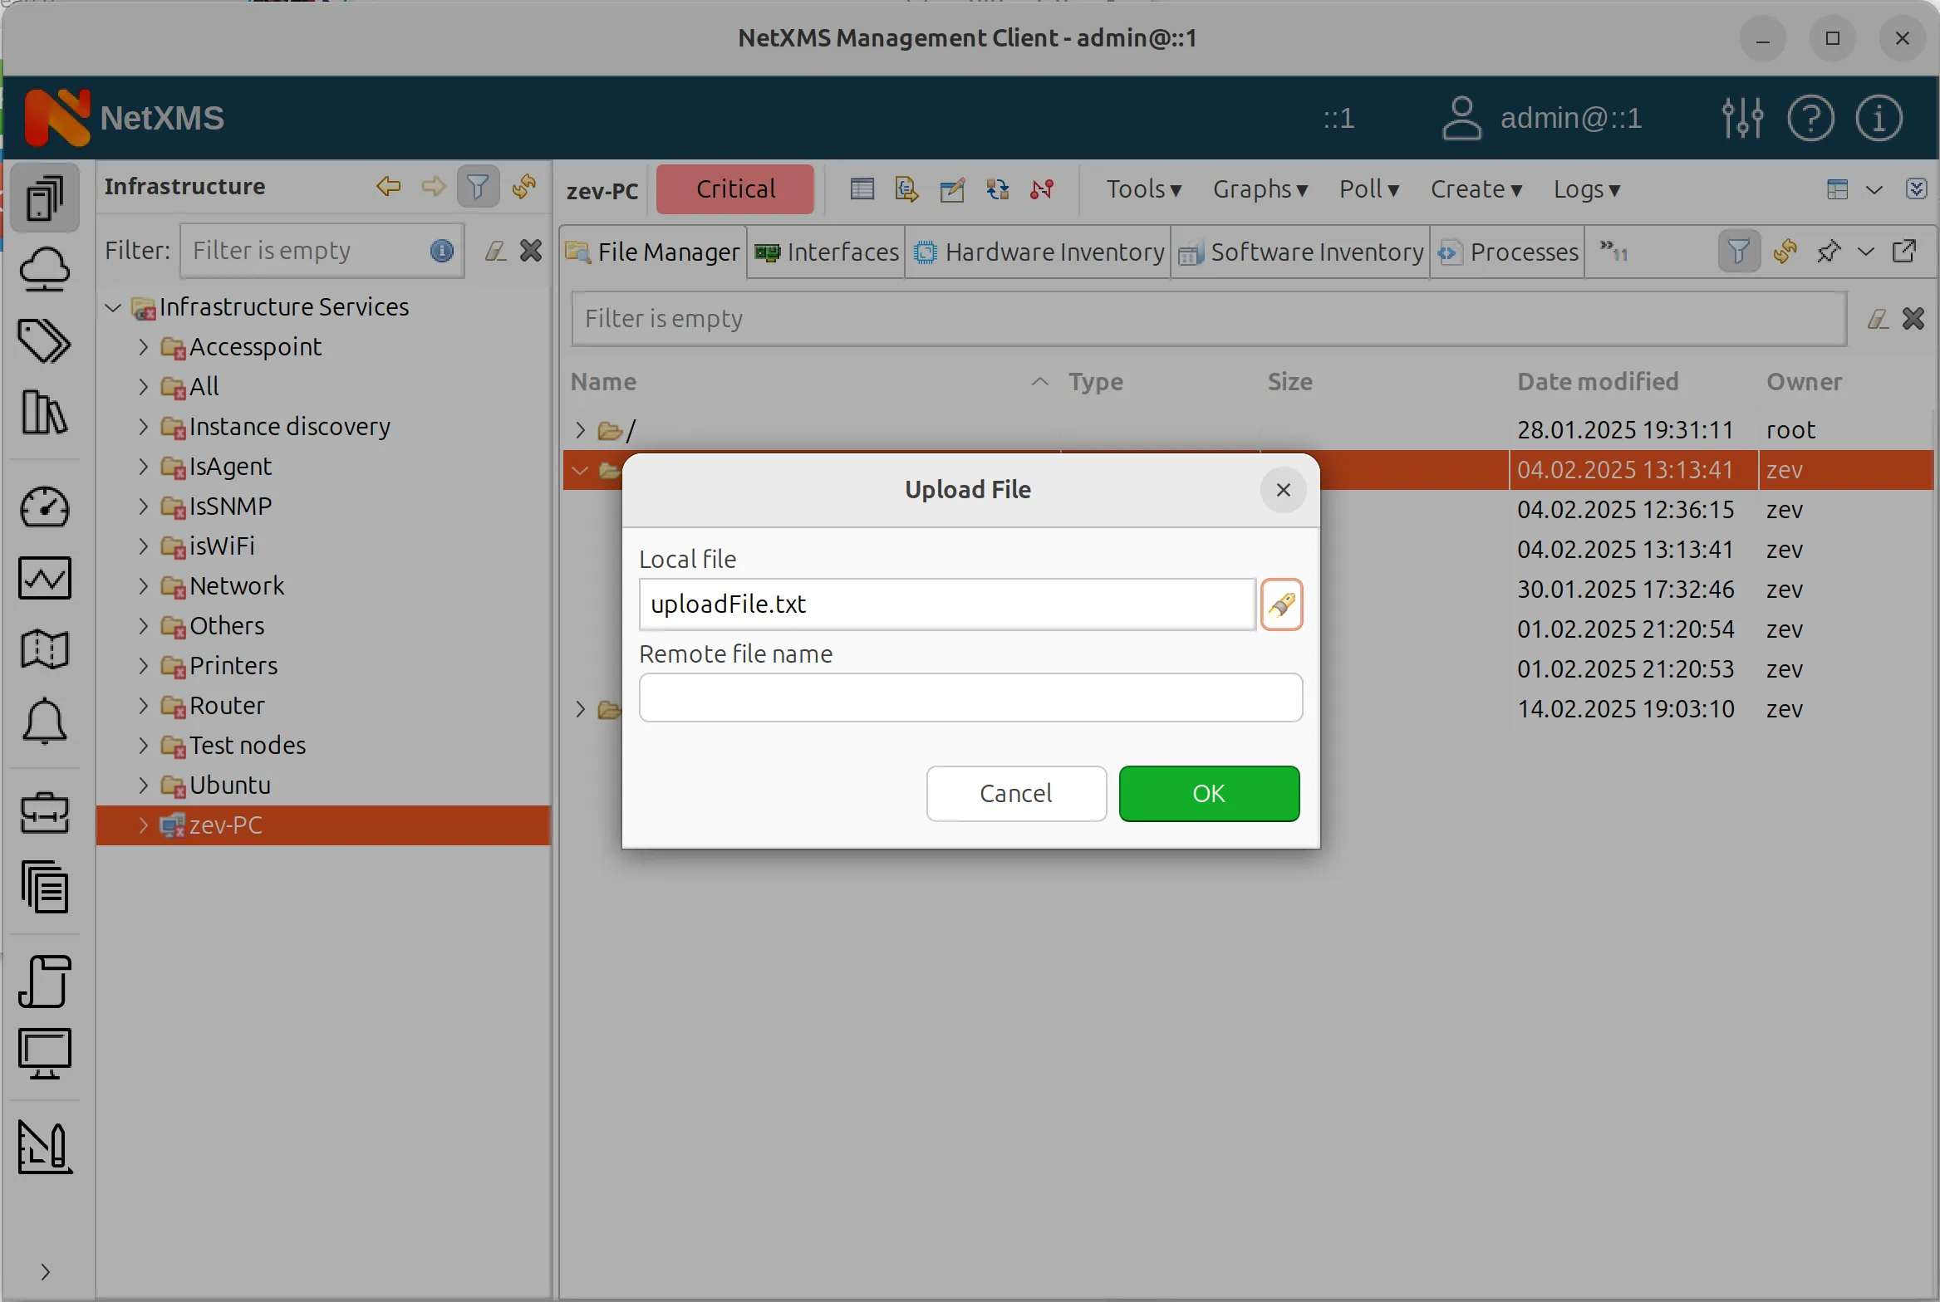Pin the File Manager view
Screen dimensions: 1940x1302
click(x=1829, y=251)
